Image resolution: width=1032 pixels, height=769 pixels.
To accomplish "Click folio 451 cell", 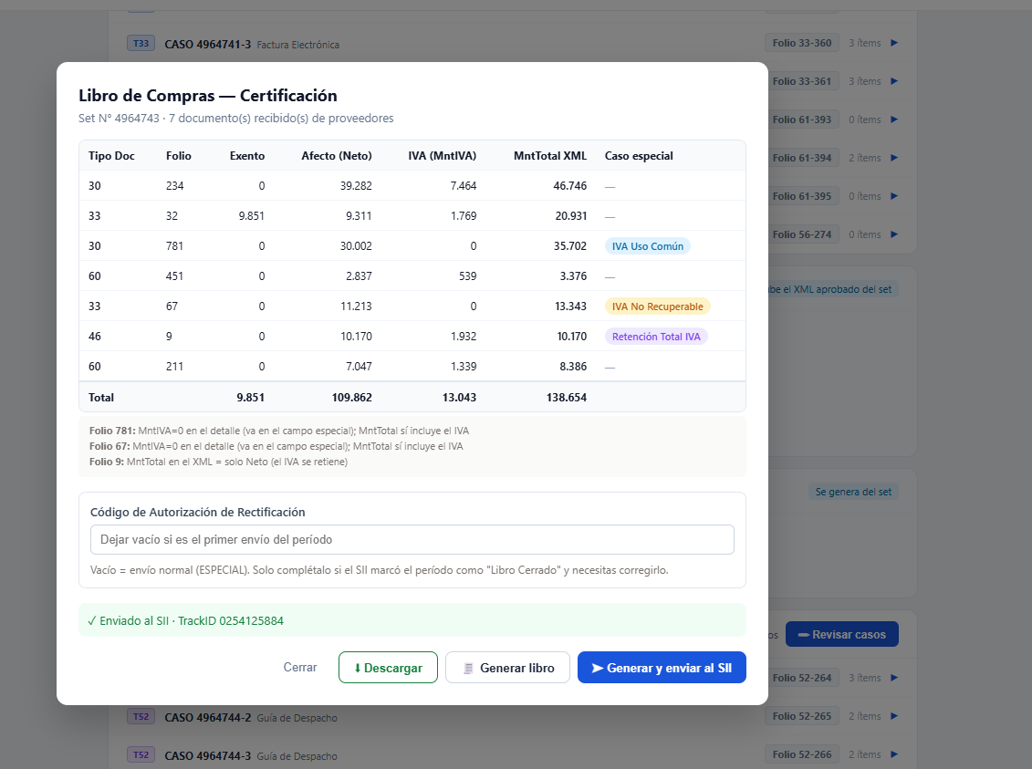I will (174, 276).
